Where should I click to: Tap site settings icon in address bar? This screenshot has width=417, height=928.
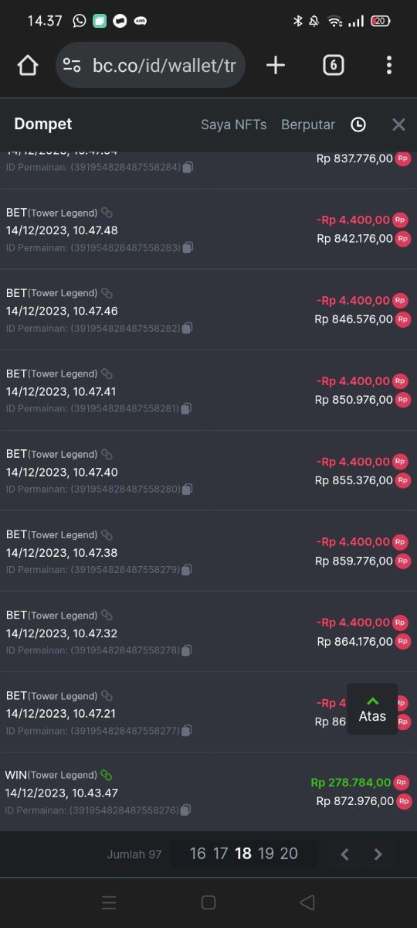[x=72, y=65]
